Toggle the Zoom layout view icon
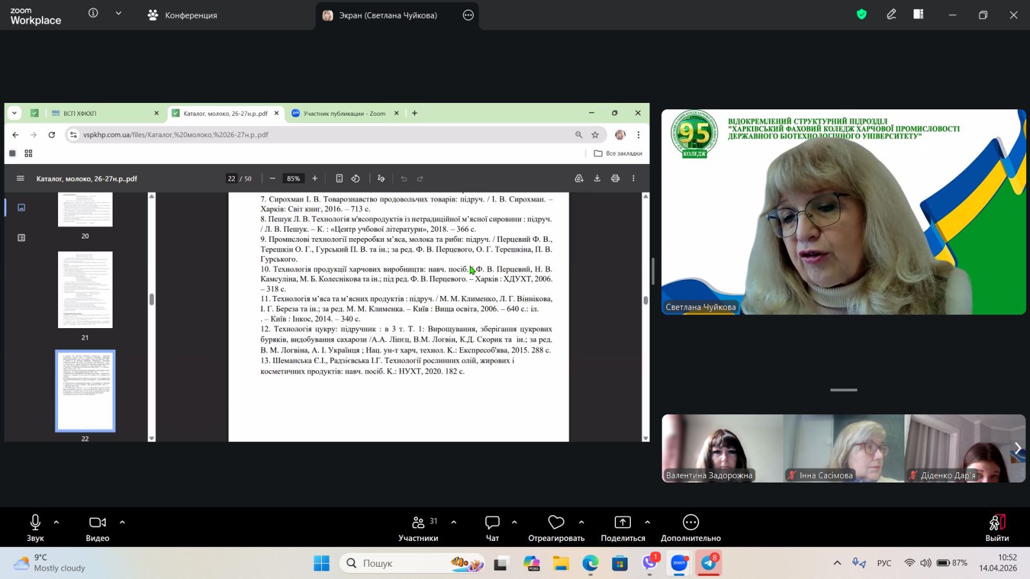 pyautogui.click(x=919, y=14)
